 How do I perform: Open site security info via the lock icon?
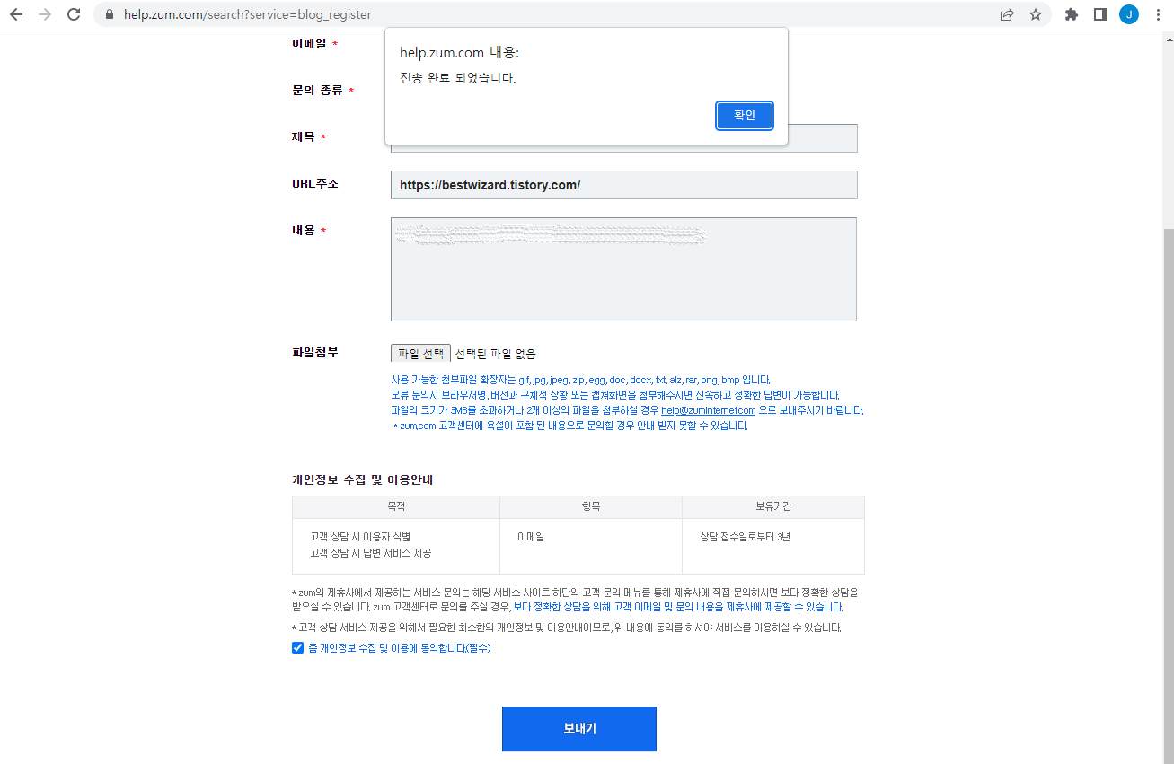pyautogui.click(x=108, y=14)
